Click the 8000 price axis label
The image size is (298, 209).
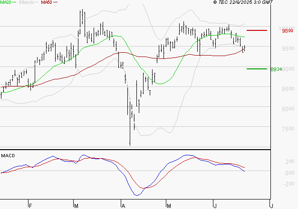(288, 109)
